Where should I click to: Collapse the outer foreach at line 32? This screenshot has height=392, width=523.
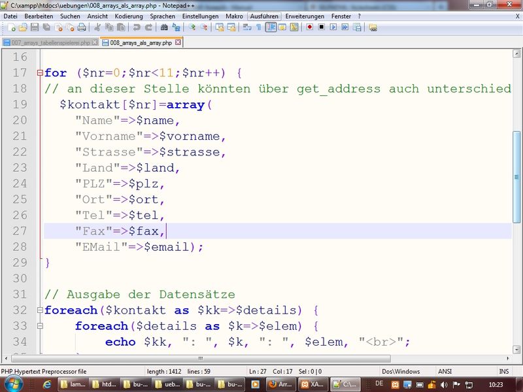click(40, 310)
